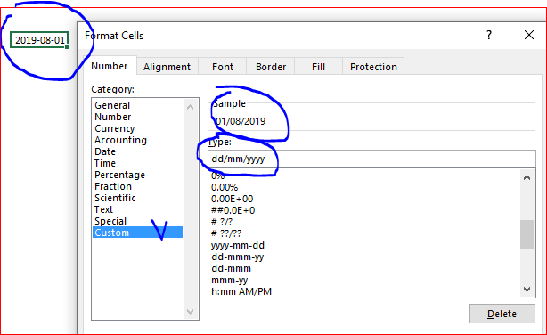Select the Fill tab
Screen dimensions: 547x335
318,67
